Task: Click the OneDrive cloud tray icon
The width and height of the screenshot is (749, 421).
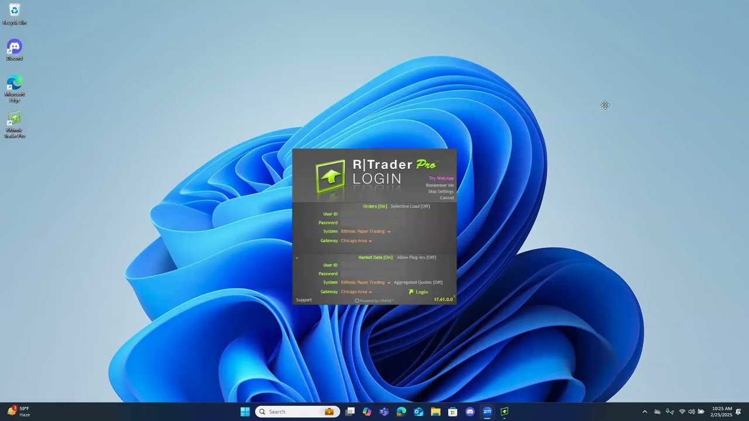Action: [x=657, y=412]
